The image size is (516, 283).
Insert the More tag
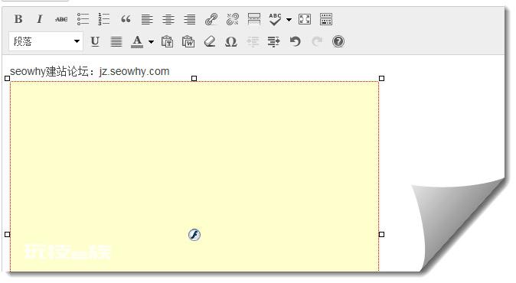253,19
